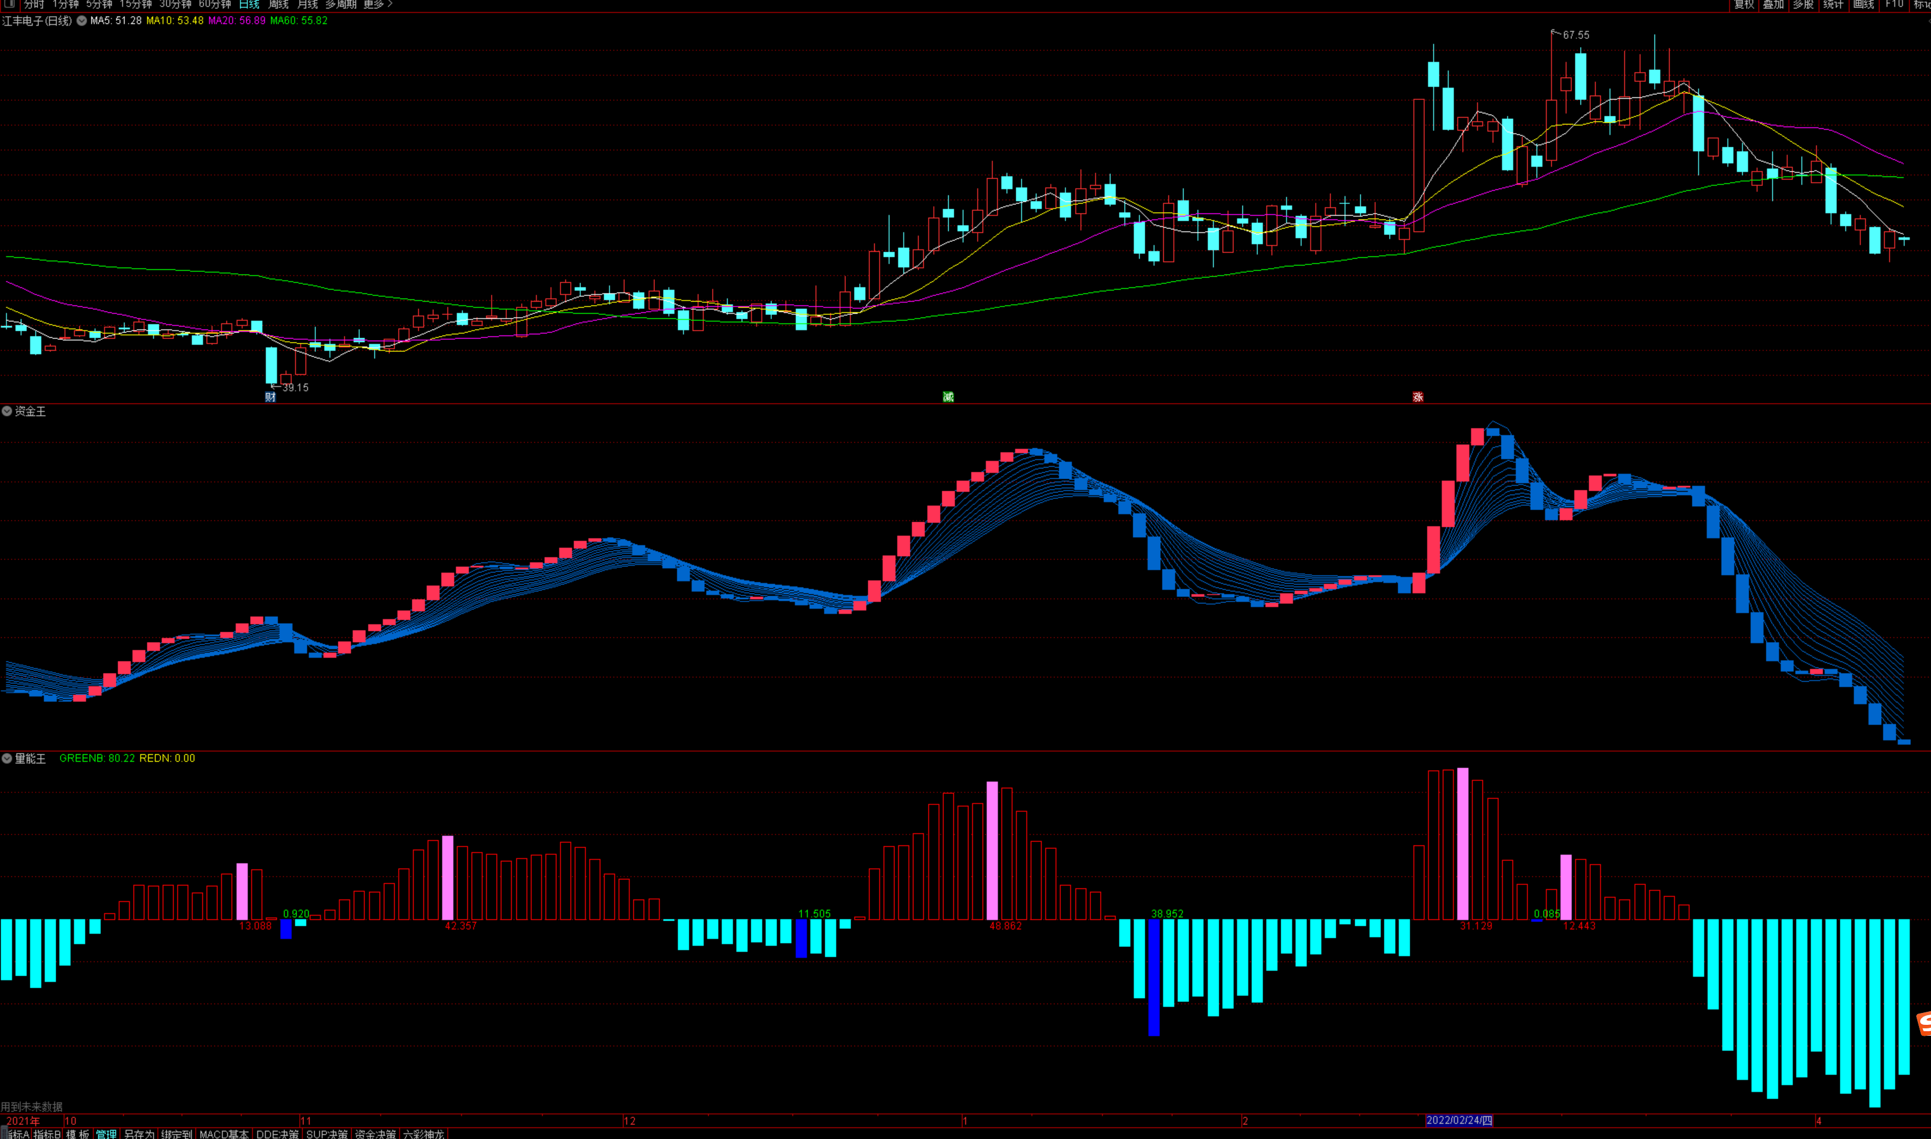The image size is (1931, 1139).
Task: Click the 财 marker icon
Action: click(x=270, y=397)
